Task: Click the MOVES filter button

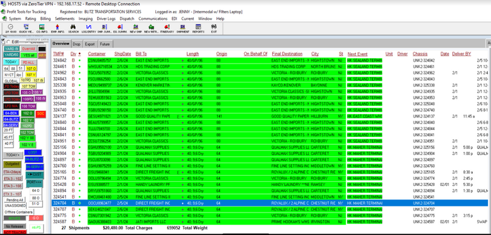Action: pos(15,218)
